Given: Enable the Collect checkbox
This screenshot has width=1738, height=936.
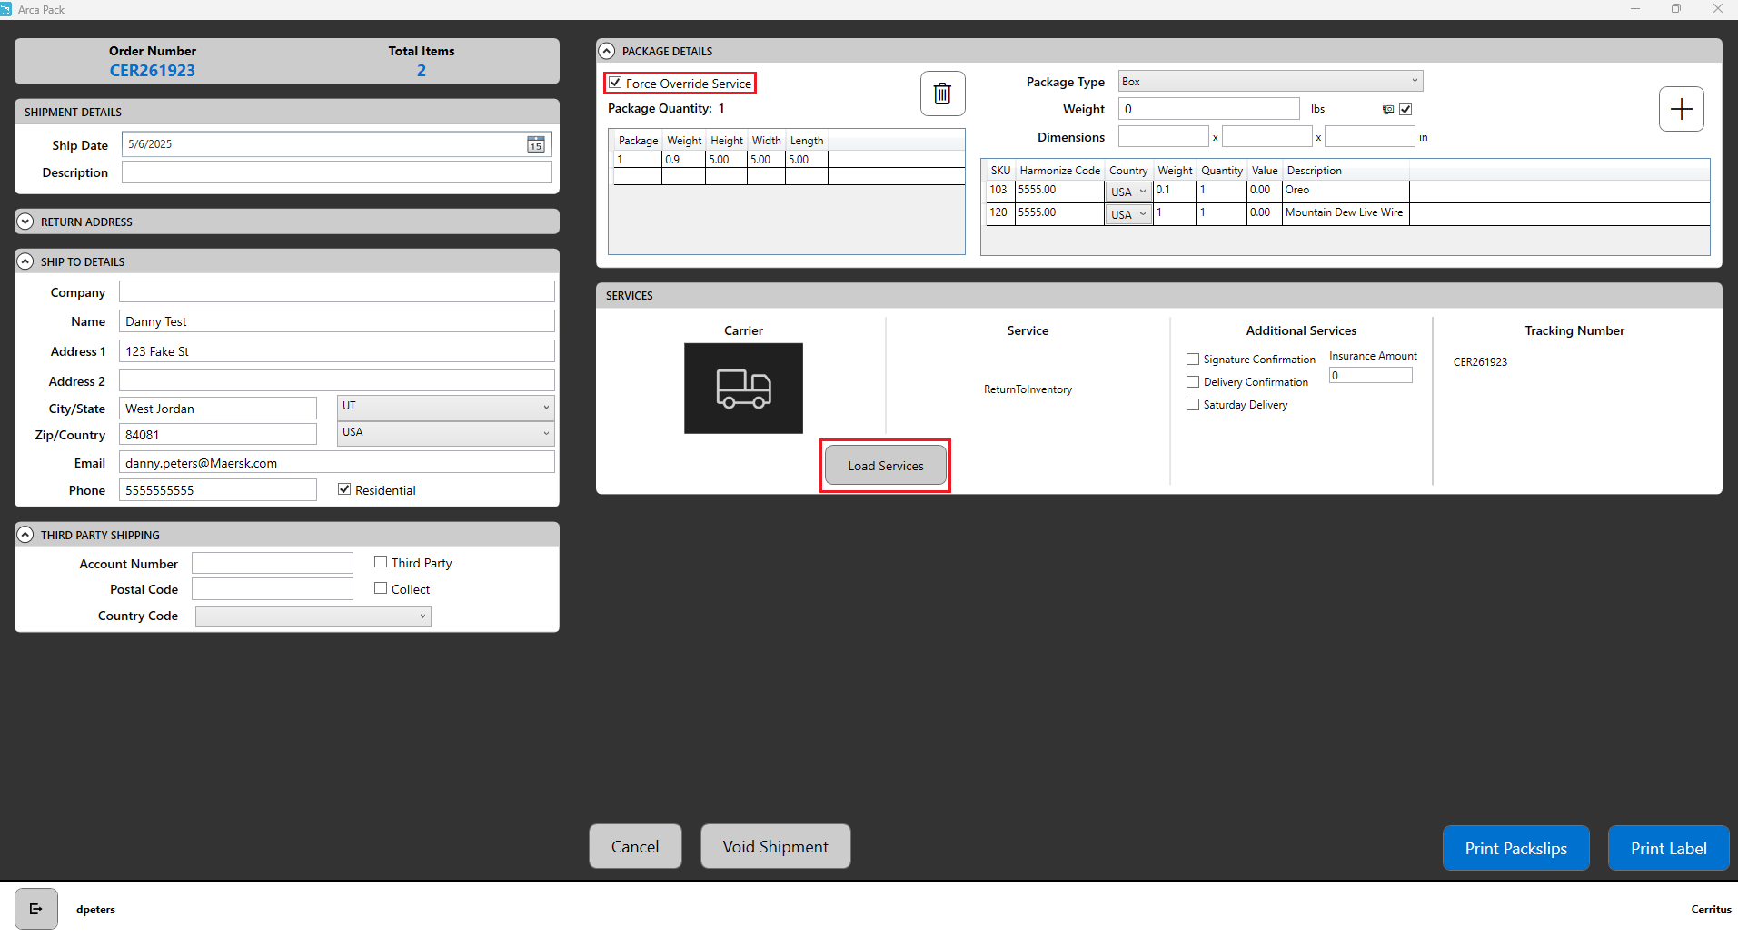Looking at the screenshot, I should coord(381,588).
